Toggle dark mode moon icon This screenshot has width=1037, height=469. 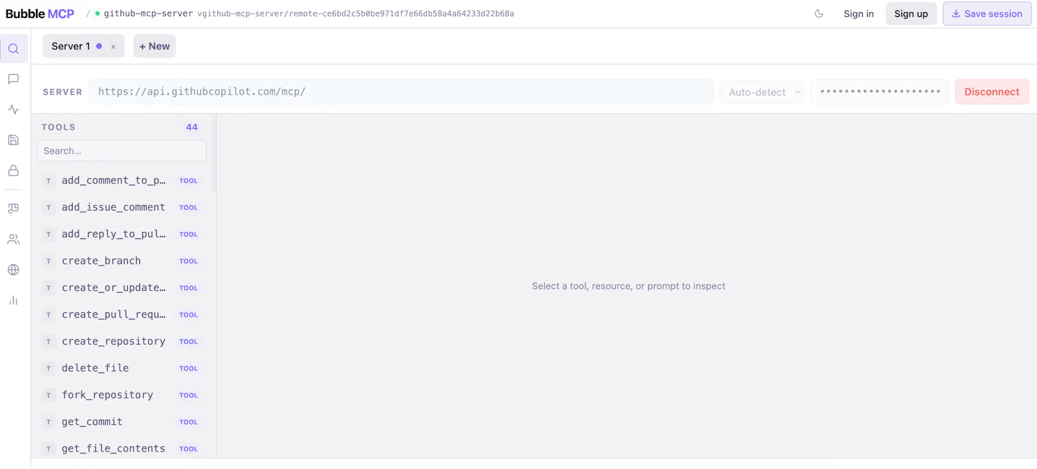pyautogui.click(x=819, y=14)
